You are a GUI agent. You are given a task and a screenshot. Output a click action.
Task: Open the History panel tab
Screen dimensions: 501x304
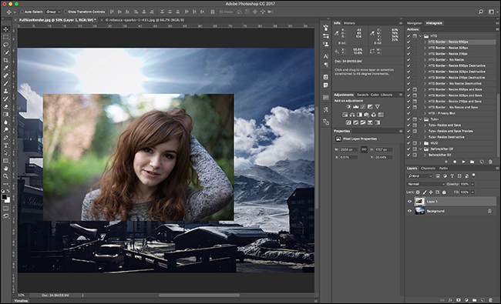pos(349,23)
